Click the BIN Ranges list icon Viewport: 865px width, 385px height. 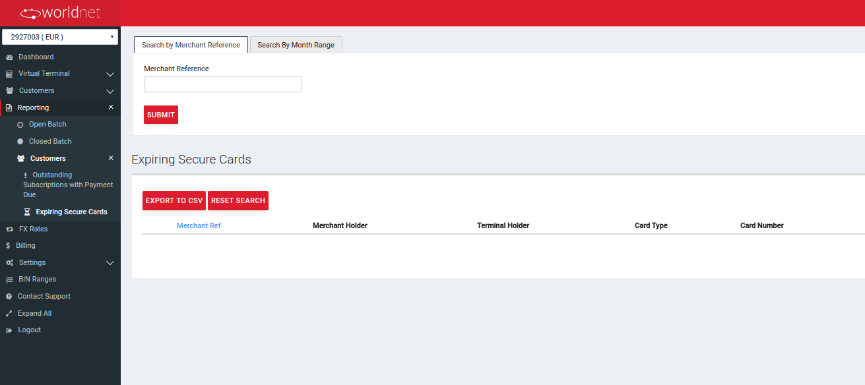(x=9, y=280)
